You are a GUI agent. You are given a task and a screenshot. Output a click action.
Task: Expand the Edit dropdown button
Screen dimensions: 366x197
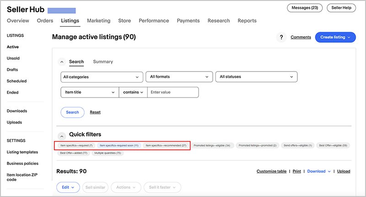[x=68, y=187]
